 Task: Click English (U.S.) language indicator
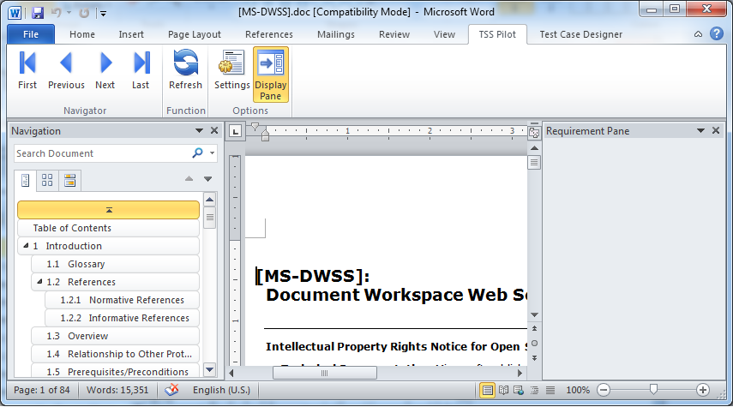(x=221, y=390)
